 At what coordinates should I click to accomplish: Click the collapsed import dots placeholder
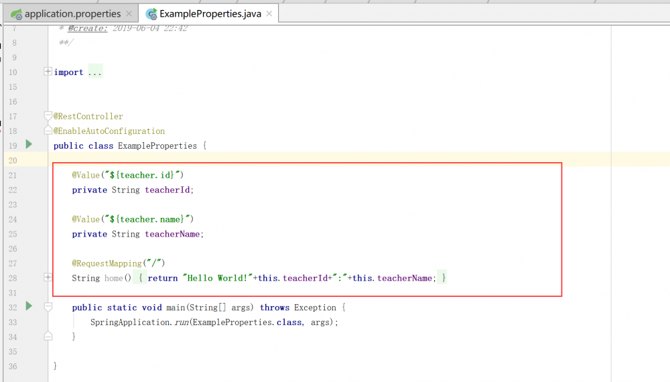95,72
